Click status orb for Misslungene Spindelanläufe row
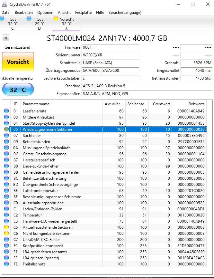This screenshot has width=214, height=278. (x=6, y=148)
